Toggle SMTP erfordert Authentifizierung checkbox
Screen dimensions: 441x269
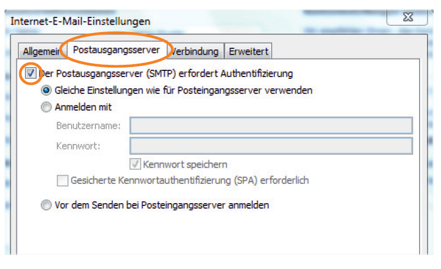(30, 73)
